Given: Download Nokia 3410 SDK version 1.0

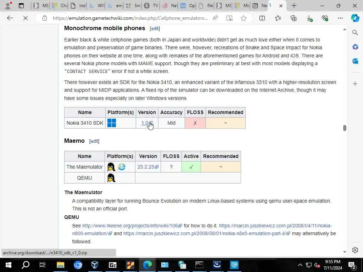Looking at the screenshot, I should point(146,123).
